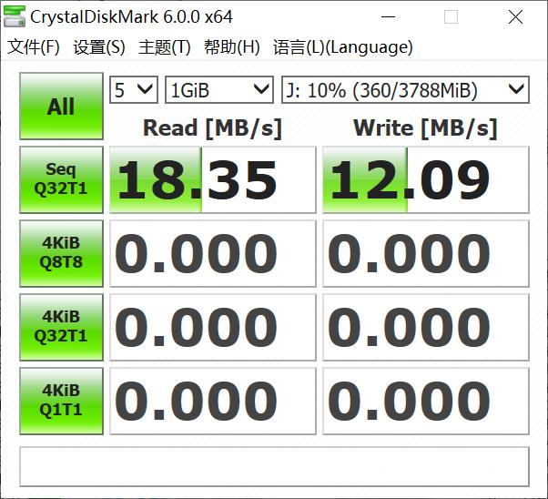The width and height of the screenshot is (548, 499).
Task: Open the test count dropdown showing 5
Action: point(134,89)
